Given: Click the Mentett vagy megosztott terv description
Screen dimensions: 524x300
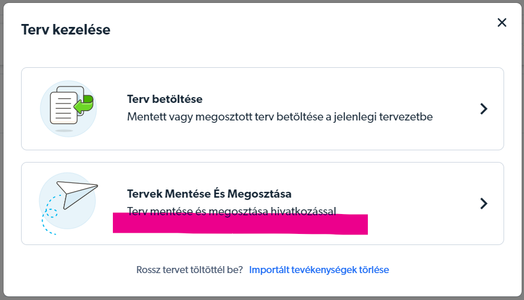Looking at the screenshot, I should coord(280,117).
